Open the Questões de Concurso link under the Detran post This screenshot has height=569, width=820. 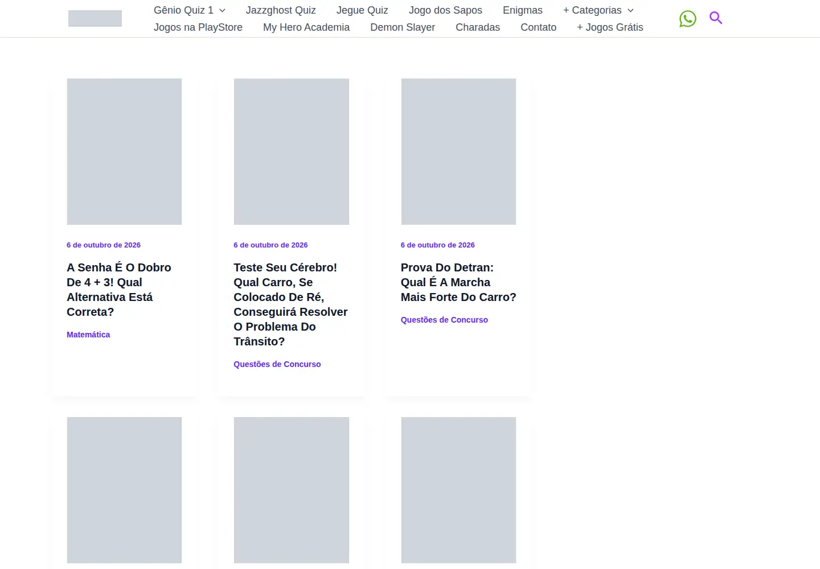444,320
